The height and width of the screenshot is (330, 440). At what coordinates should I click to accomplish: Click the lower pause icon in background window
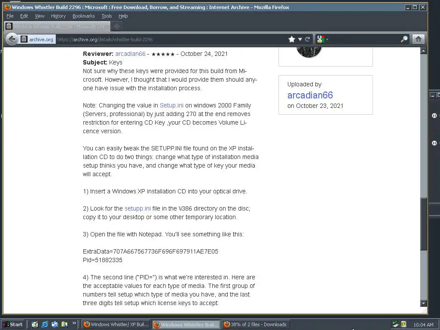tap(434, 143)
